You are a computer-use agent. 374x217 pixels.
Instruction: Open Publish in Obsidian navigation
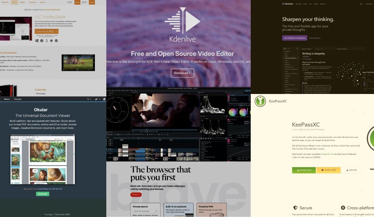point(316,4)
